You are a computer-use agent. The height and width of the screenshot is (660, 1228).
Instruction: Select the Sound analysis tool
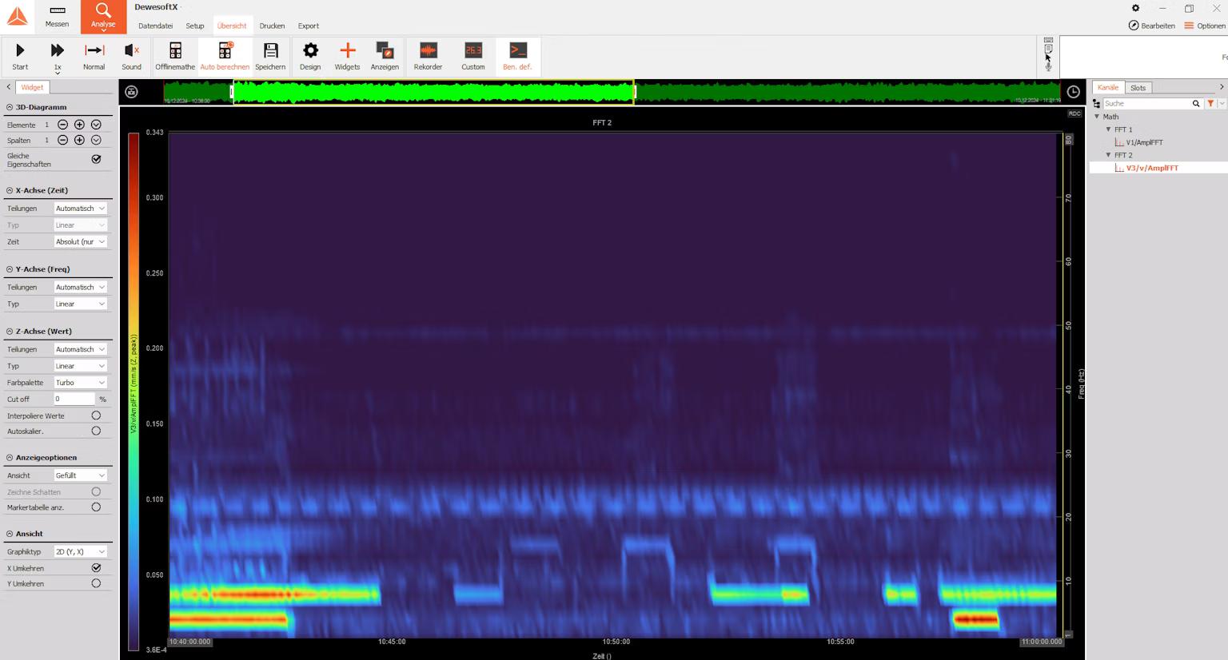pyautogui.click(x=131, y=53)
